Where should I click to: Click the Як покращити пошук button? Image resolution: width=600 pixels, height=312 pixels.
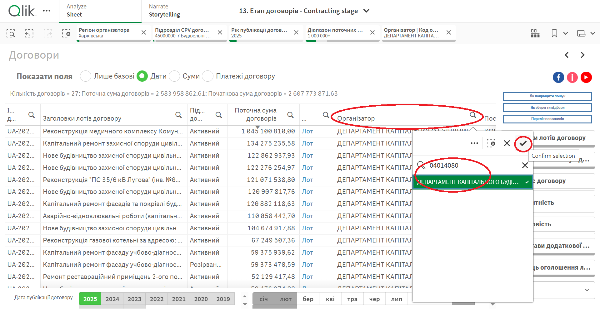click(547, 96)
